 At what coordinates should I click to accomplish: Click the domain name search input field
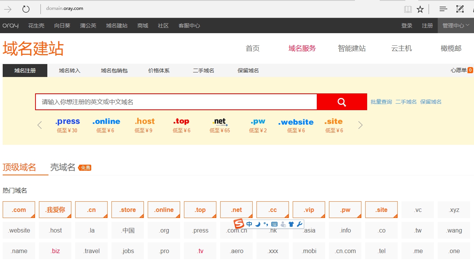[x=176, y=102]
